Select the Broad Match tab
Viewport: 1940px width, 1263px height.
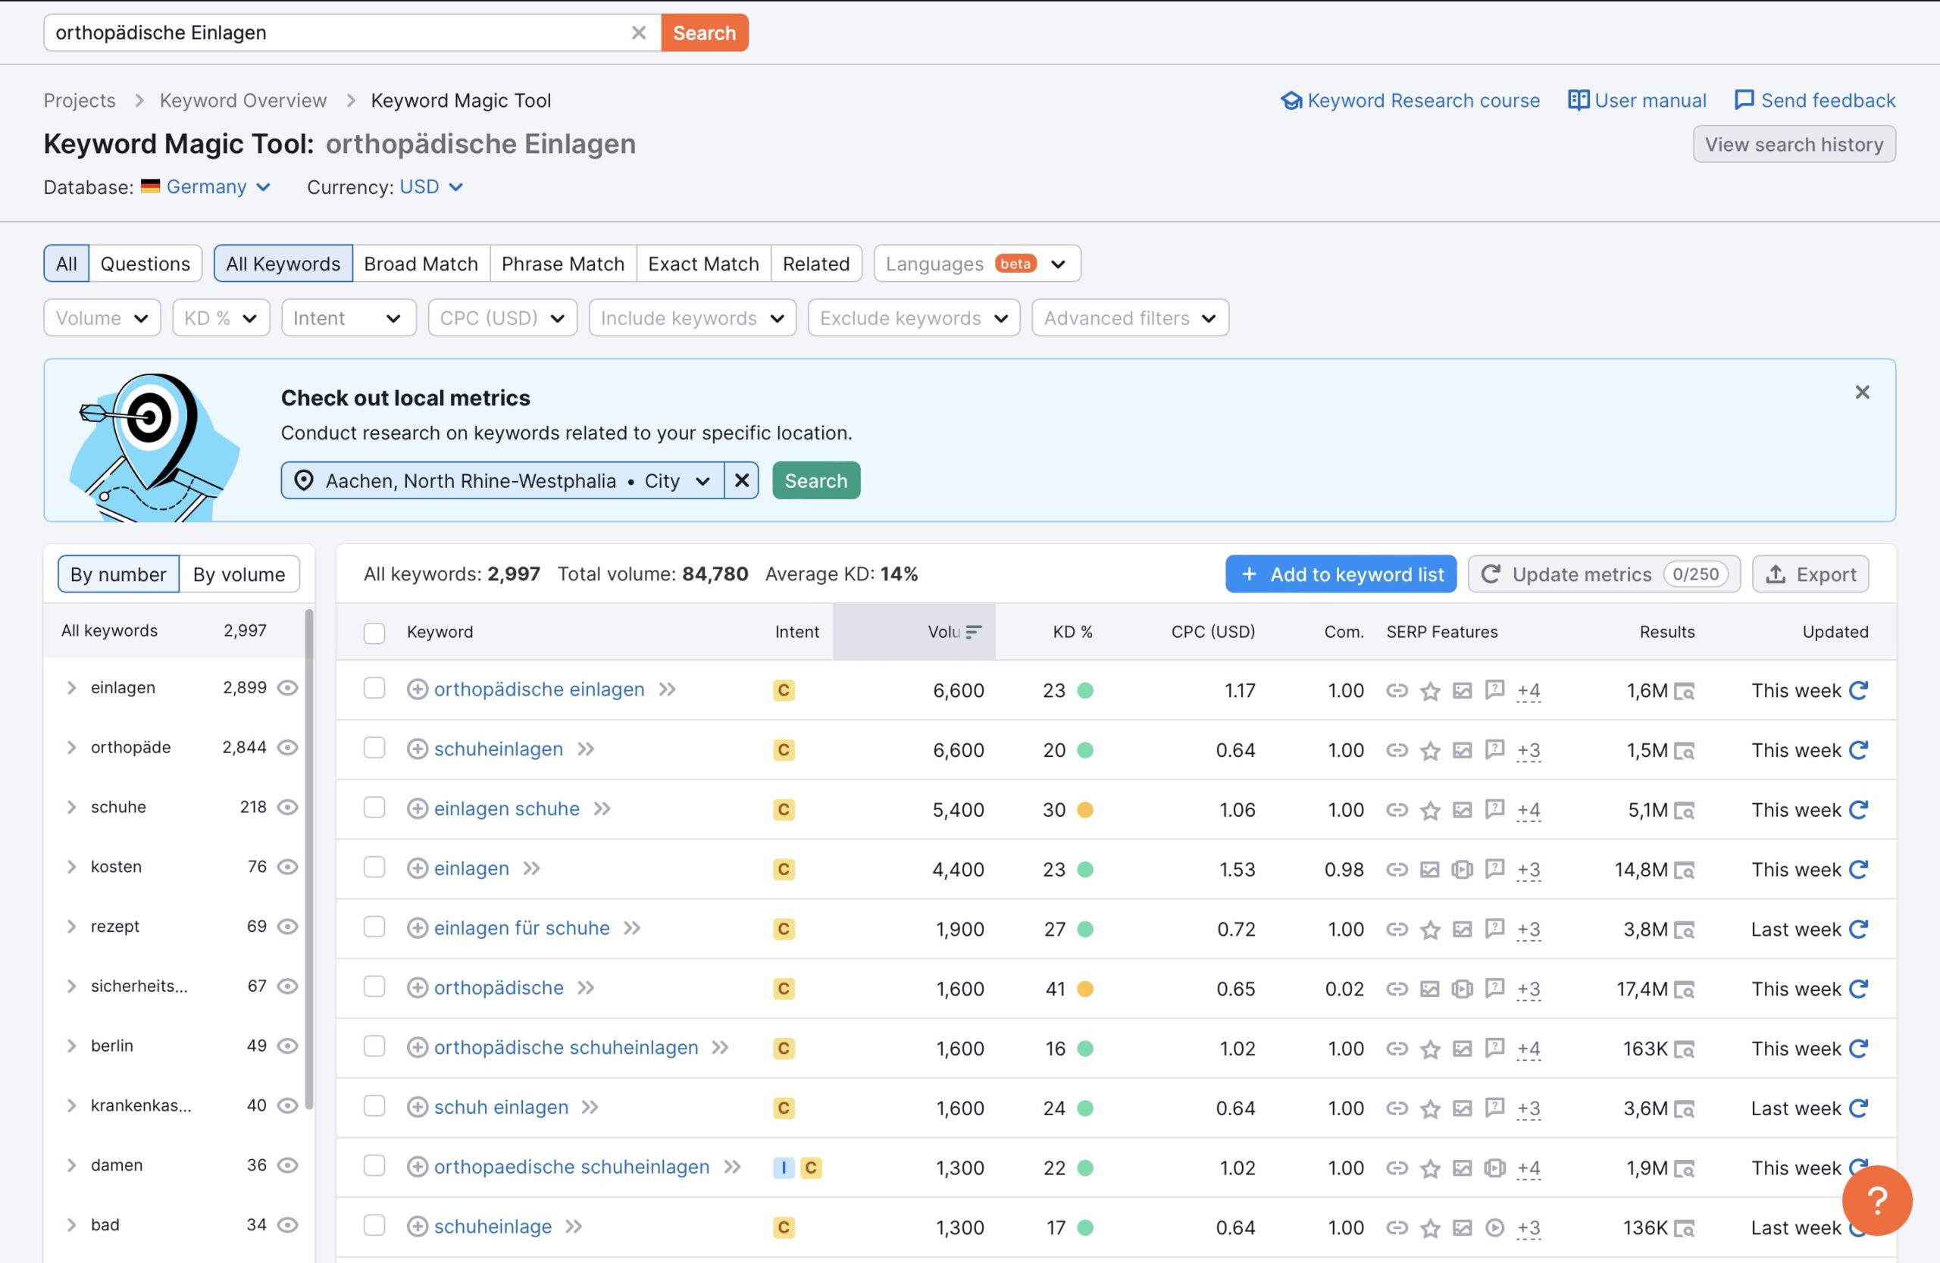point(421,264)
